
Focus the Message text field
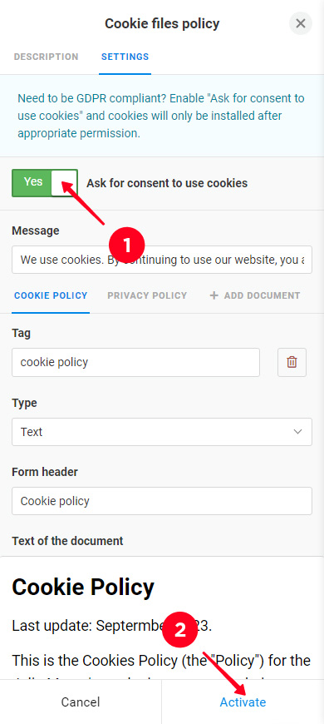pyautogui.click(x=162, y=260)
